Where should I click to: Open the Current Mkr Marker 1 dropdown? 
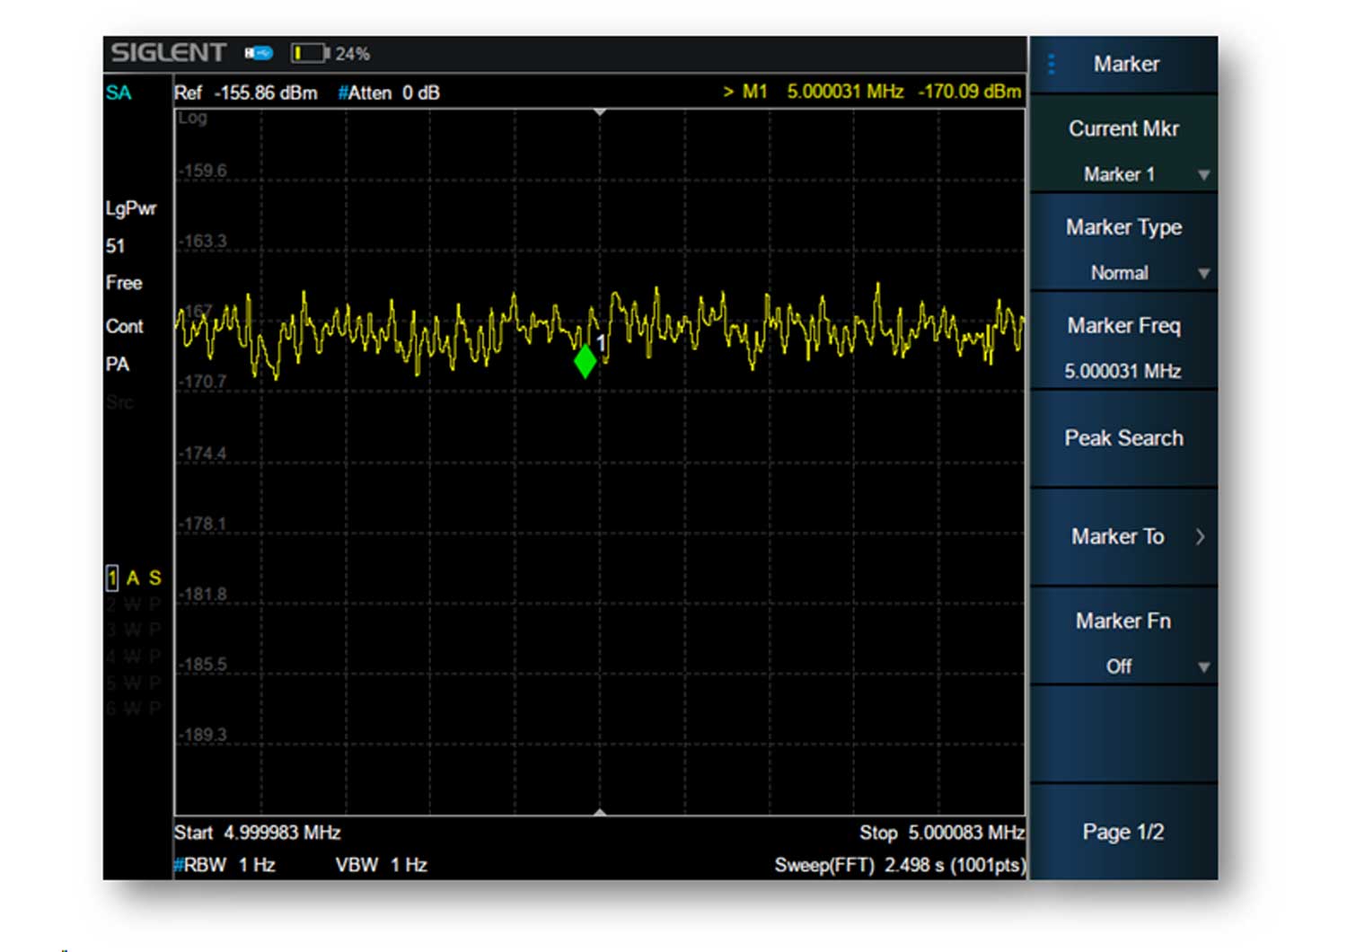coord(1123,150)
